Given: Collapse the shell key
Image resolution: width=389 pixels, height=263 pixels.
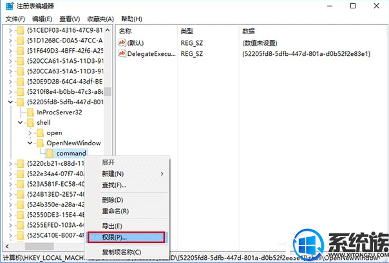Looking at the screenshot, I should coord(21,123).
